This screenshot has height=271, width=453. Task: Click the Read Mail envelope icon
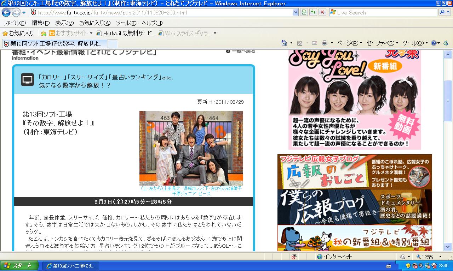pyautogui.click(x=314, y=43)
